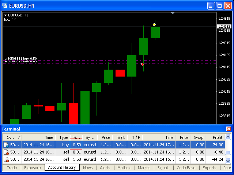The height and width of the screenshot is (175, 234).
Task: Open the Trade tab
Action: click(x=12, y=168)
